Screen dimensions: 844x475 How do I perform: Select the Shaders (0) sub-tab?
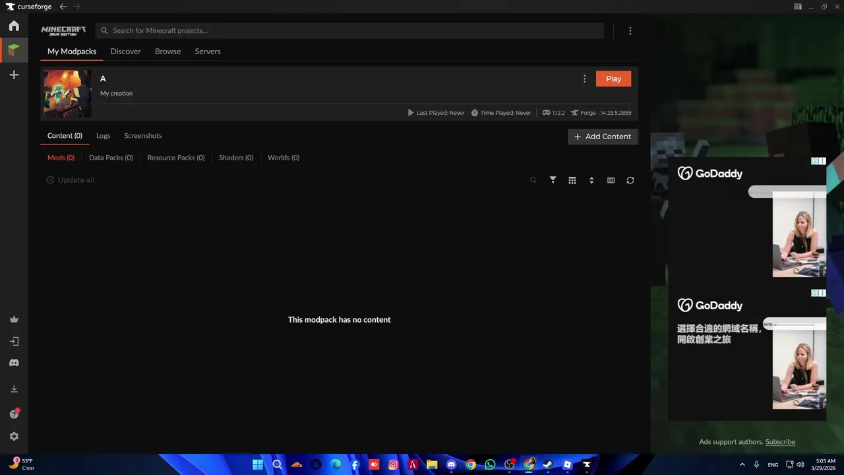[x=236, y=158]
